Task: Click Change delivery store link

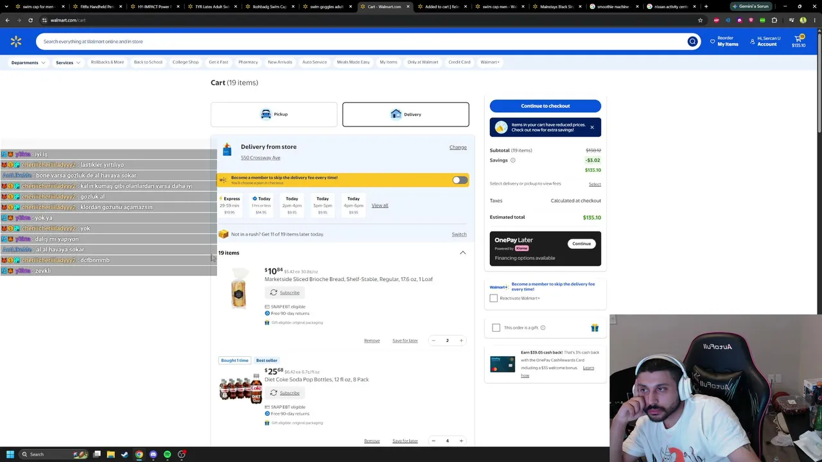Action: click(x=458, y=148)
